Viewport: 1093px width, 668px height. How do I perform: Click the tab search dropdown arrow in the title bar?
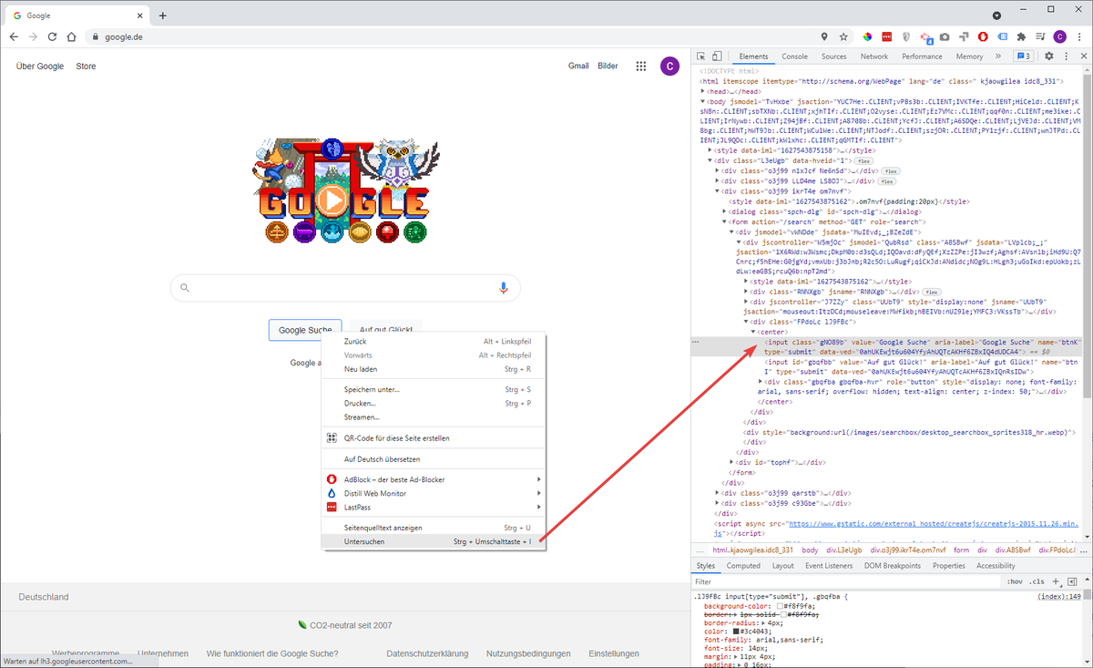(x=996, y=15)
